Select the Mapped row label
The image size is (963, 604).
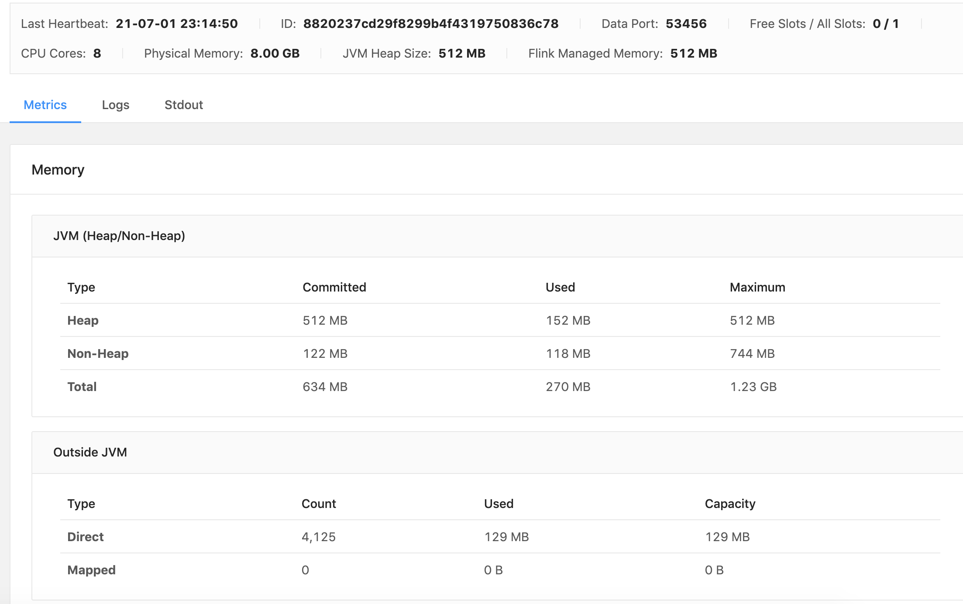point(91,570)
